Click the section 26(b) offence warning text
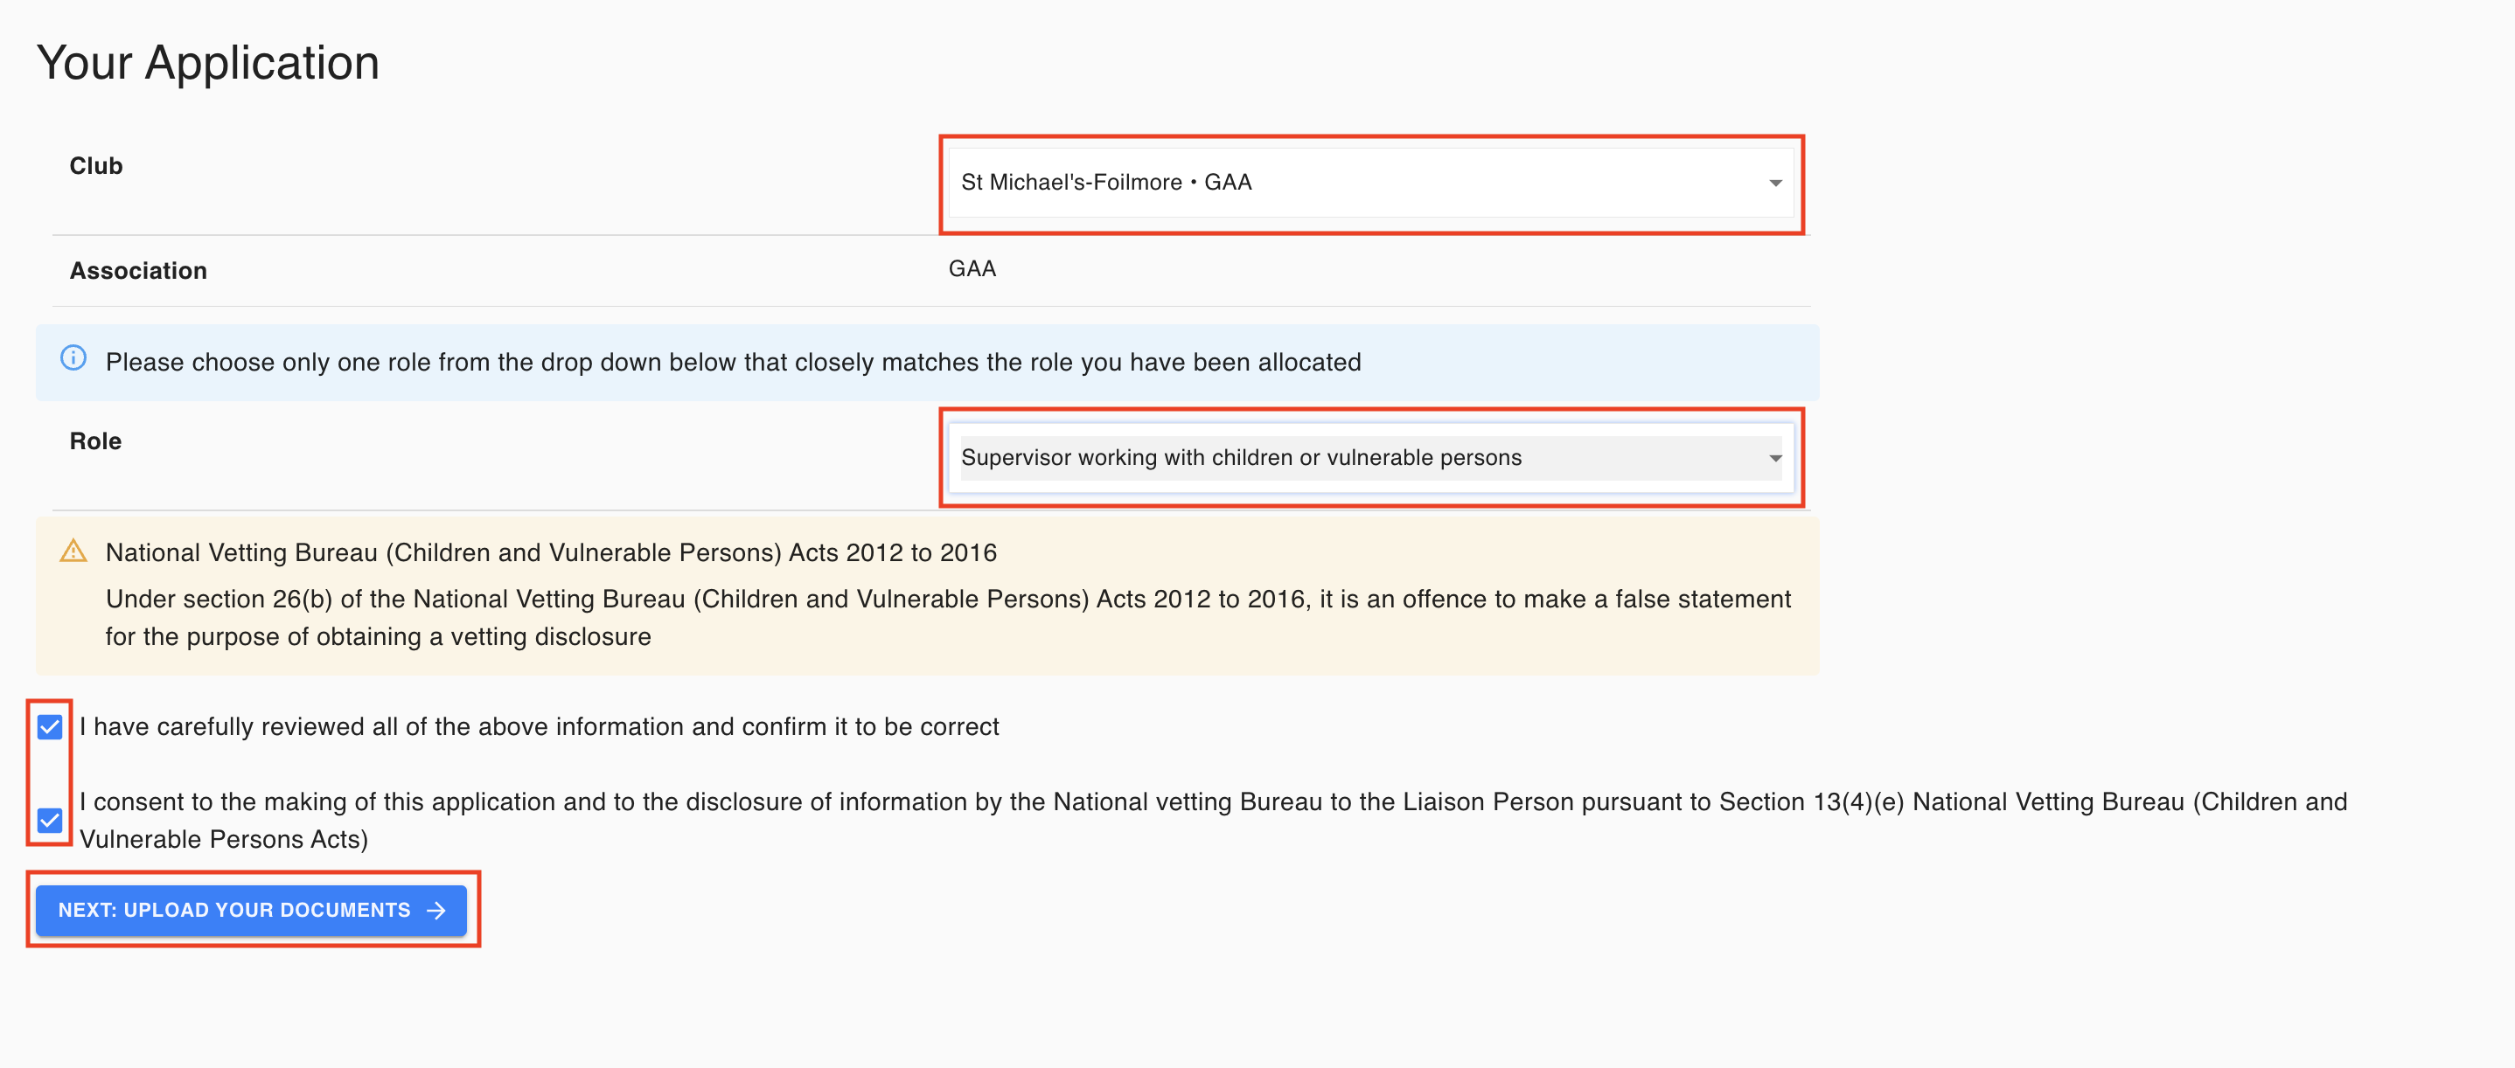This screenshot has width=2515, height=1068. [x=948, y=617]
